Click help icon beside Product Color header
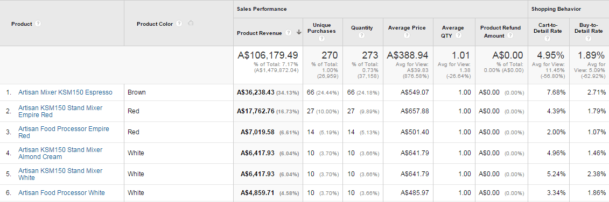Image resolution: width=609 pixels, height=202 pixels. [179, 24]
